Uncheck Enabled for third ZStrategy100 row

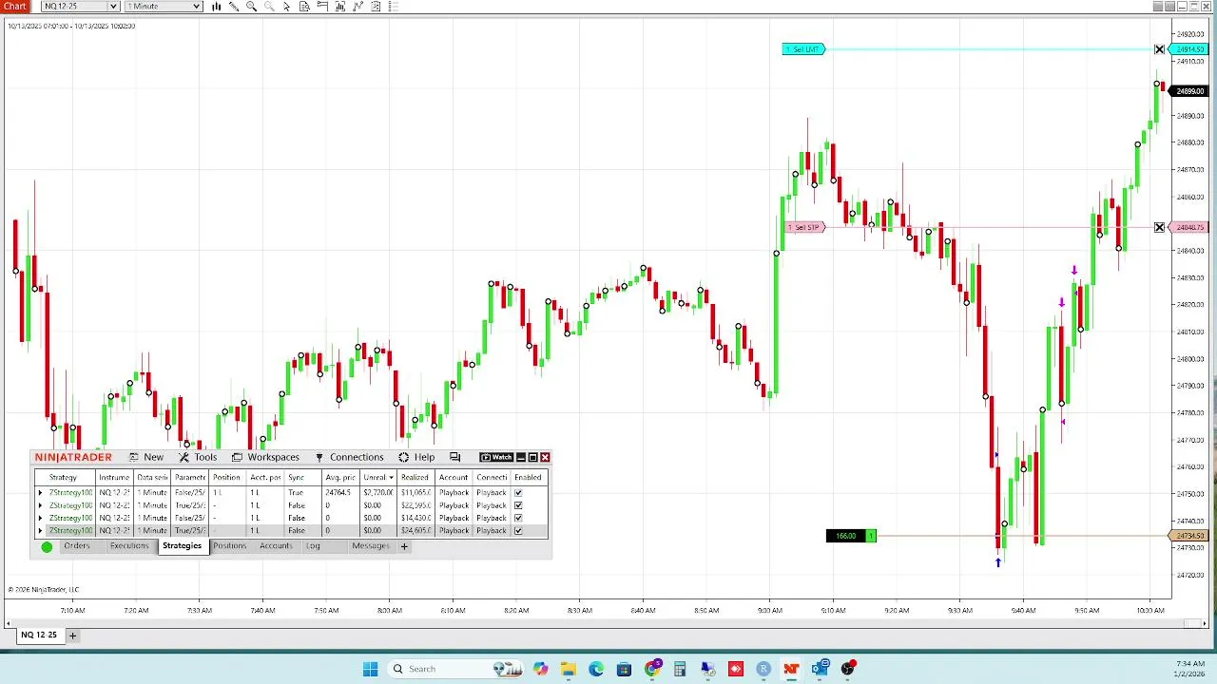(518, 518)
